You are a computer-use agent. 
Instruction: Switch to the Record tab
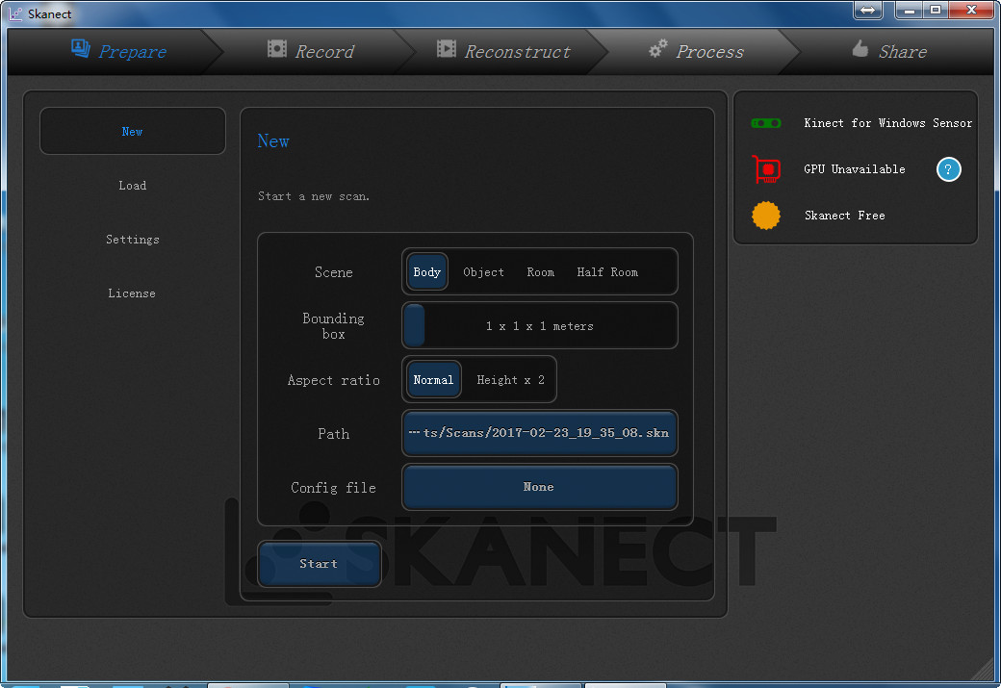(311, 51)
